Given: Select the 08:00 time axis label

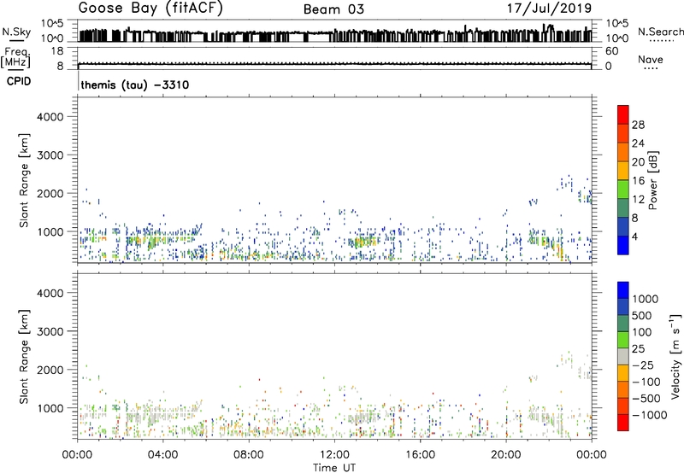Looking at the screenshot, I should point(249,455).
